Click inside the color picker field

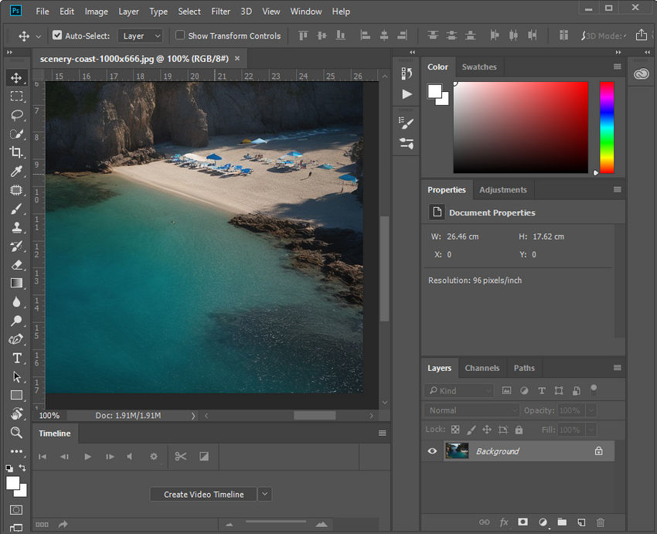(520, 128)
